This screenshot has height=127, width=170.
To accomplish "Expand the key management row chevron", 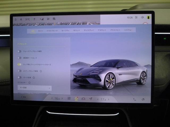I will [49, 88].
